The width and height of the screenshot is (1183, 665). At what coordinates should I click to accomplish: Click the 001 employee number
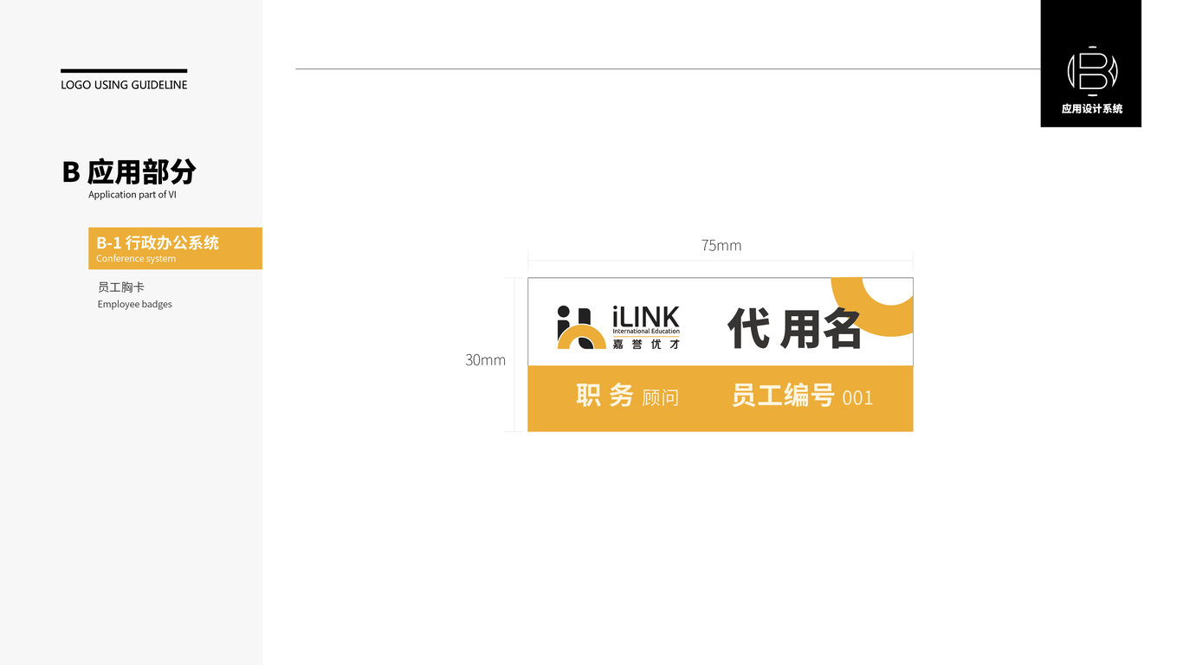pos(857,398)
